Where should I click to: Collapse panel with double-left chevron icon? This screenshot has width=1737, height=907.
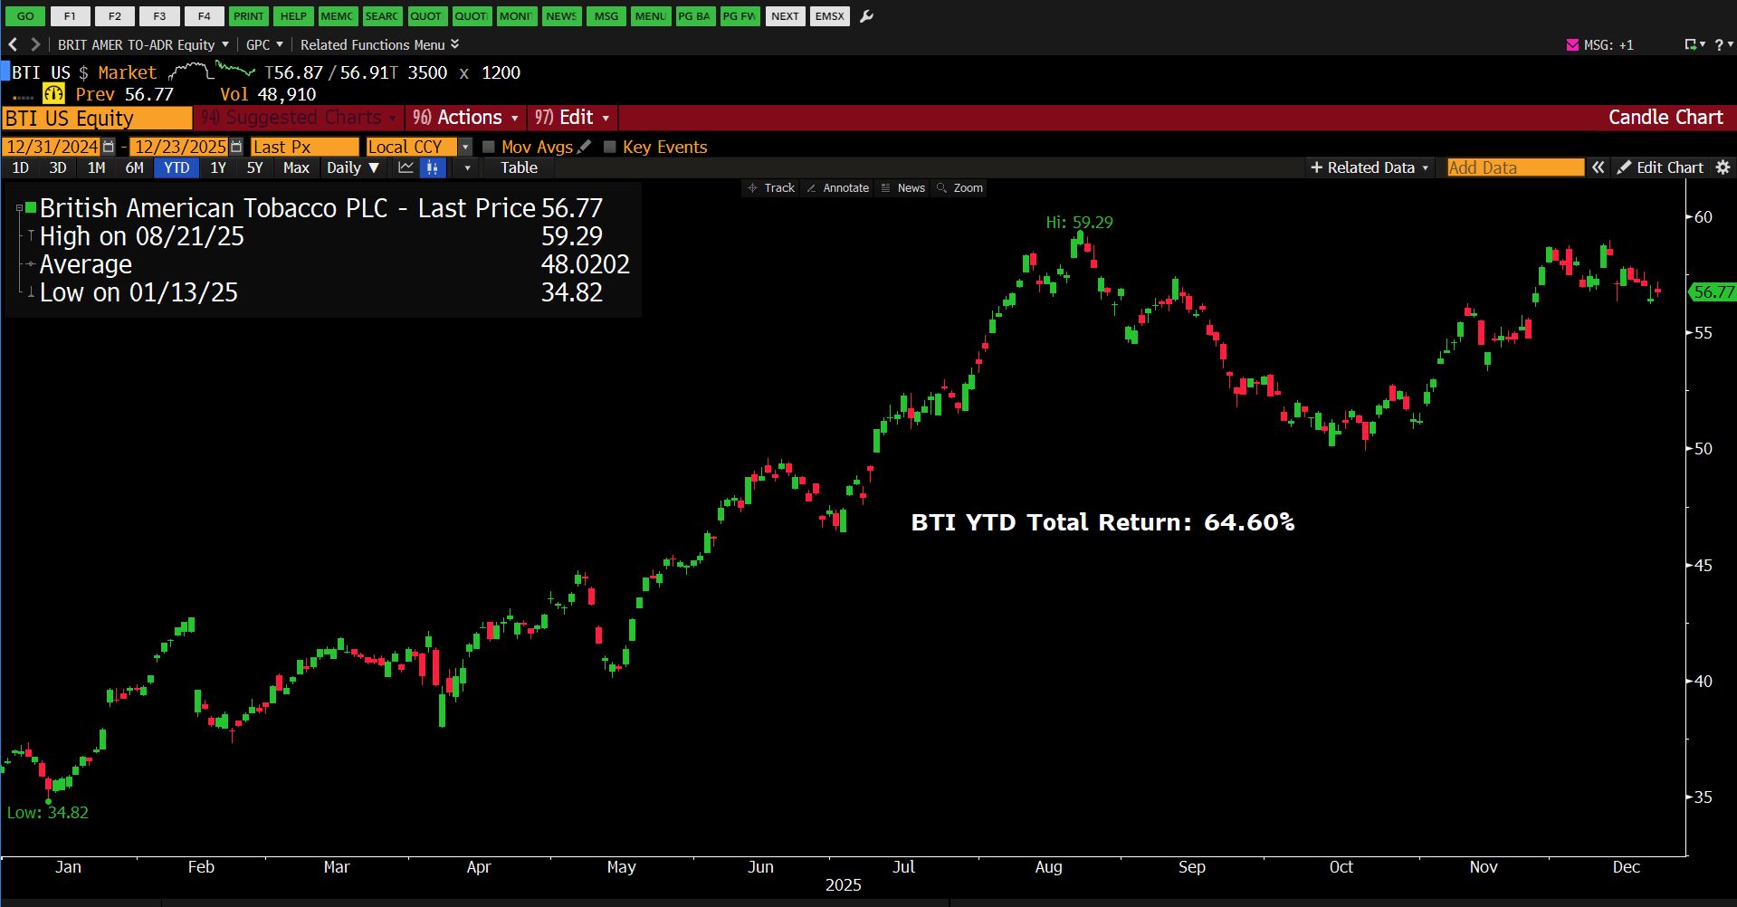[1599, 167]
